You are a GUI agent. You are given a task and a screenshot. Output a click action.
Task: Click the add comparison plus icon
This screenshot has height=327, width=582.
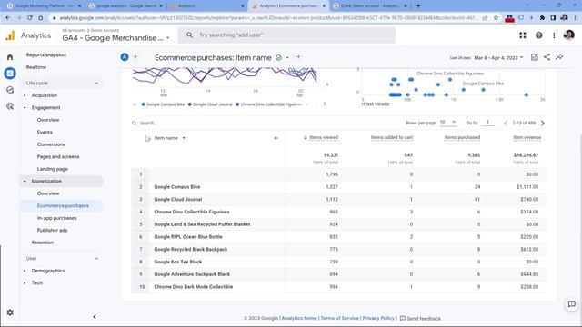coord(135,57)
